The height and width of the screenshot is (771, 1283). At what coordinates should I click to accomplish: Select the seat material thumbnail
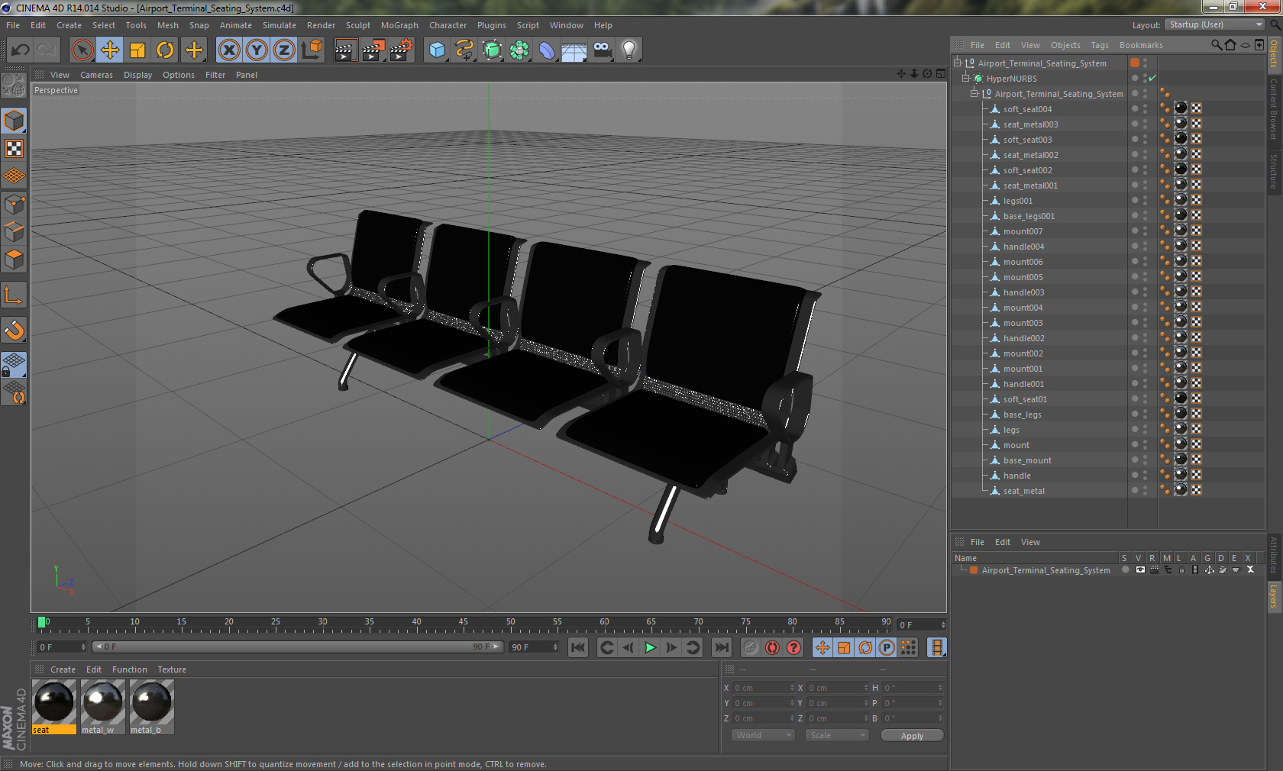tap(54, 702)
